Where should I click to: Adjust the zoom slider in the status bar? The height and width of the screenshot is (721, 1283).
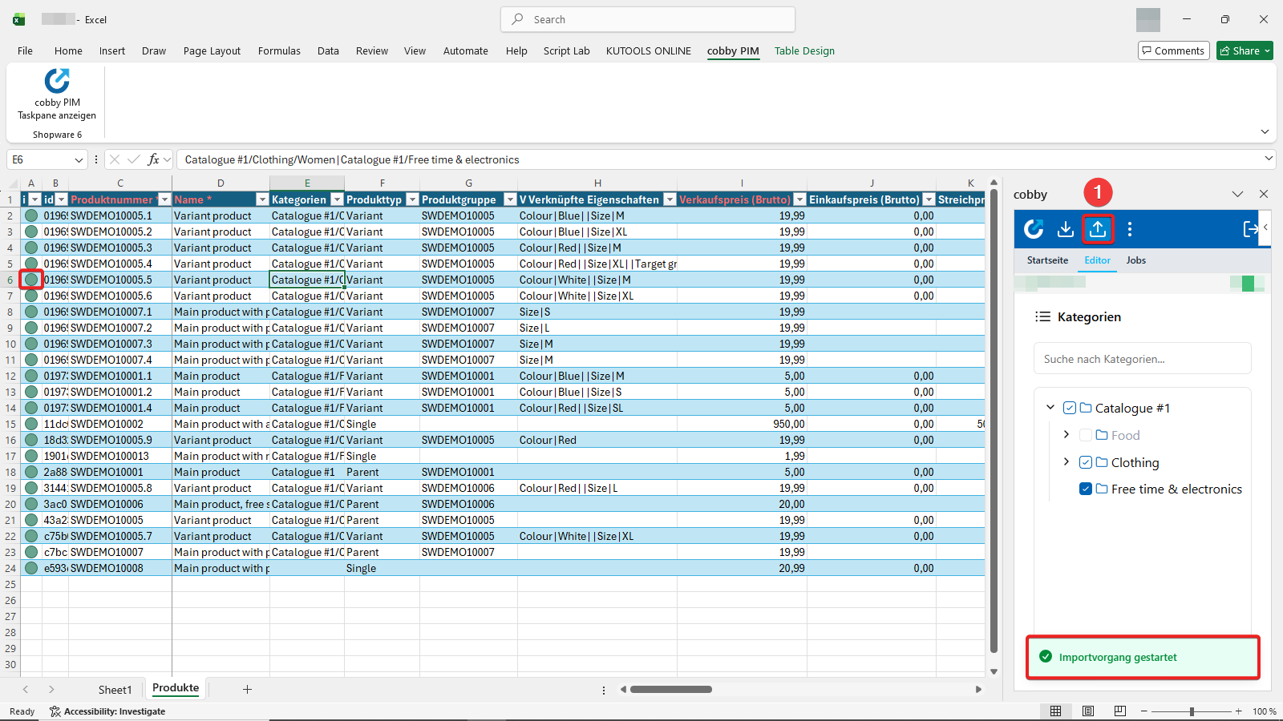1190,711
